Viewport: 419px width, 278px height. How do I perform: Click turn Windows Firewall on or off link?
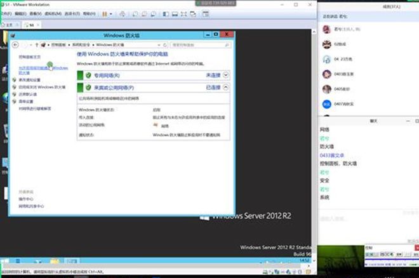click(42, 87)
